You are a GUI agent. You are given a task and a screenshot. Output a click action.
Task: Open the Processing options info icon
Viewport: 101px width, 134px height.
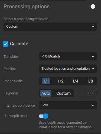93,7
